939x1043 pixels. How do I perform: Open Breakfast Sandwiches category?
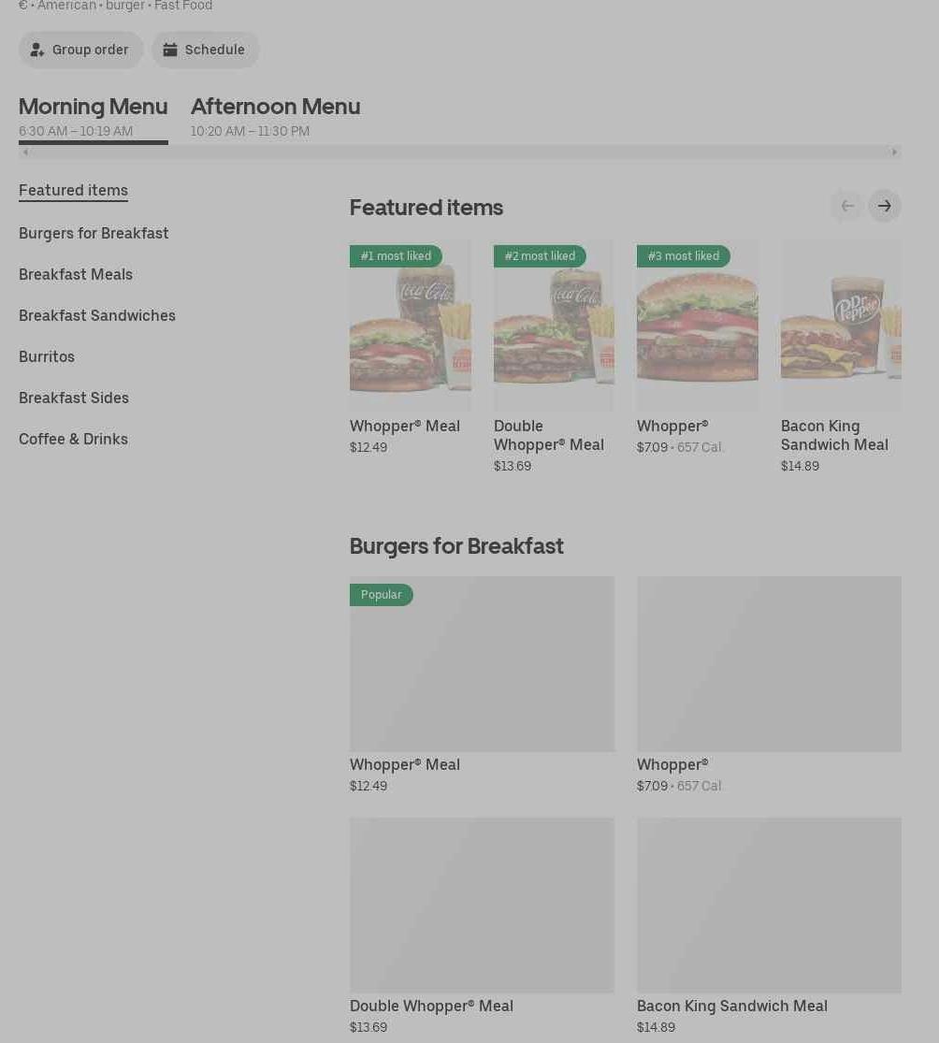[x=97, y=315]
